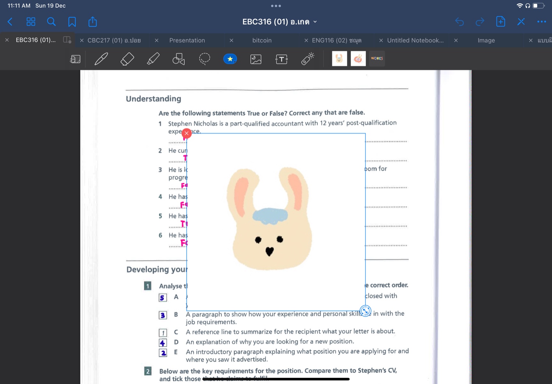Open the add page menu
This screenshot has width=552, height=384.
pyautogui.click(x=500, y=22)
